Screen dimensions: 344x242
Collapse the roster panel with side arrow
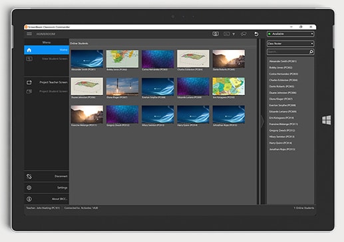263,121
